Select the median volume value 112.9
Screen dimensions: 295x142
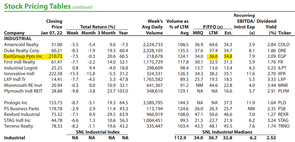pyautogui.click(x=181, y=138)
